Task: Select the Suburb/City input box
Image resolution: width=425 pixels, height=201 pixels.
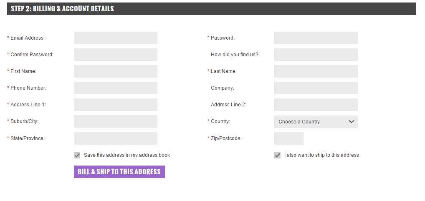Action: pos(116,121)
